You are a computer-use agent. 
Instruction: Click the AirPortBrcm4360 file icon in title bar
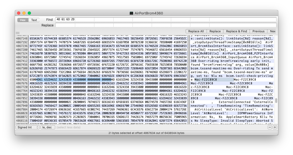click(131, 13)
